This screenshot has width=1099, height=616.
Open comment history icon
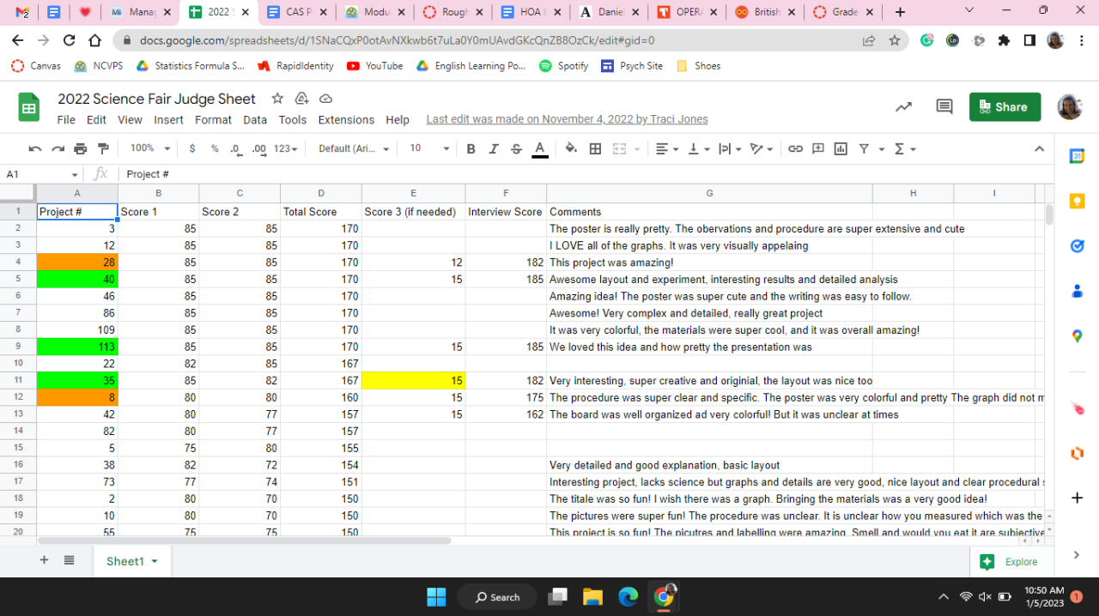click(944, 106)
